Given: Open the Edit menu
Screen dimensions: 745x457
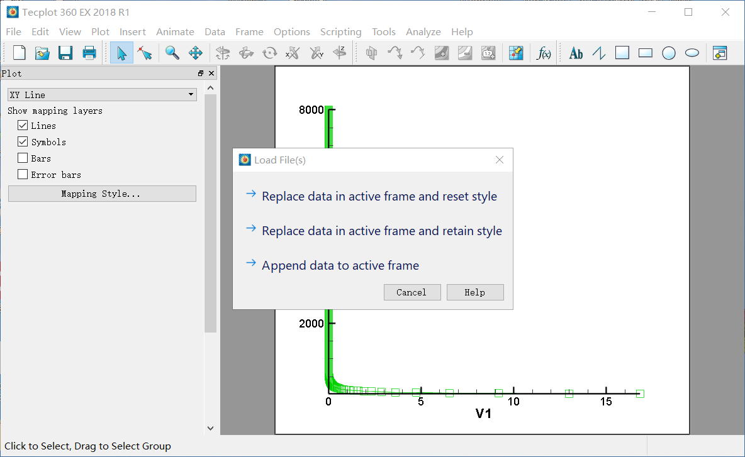Looking at the screenshot, I should pos(40,32).
